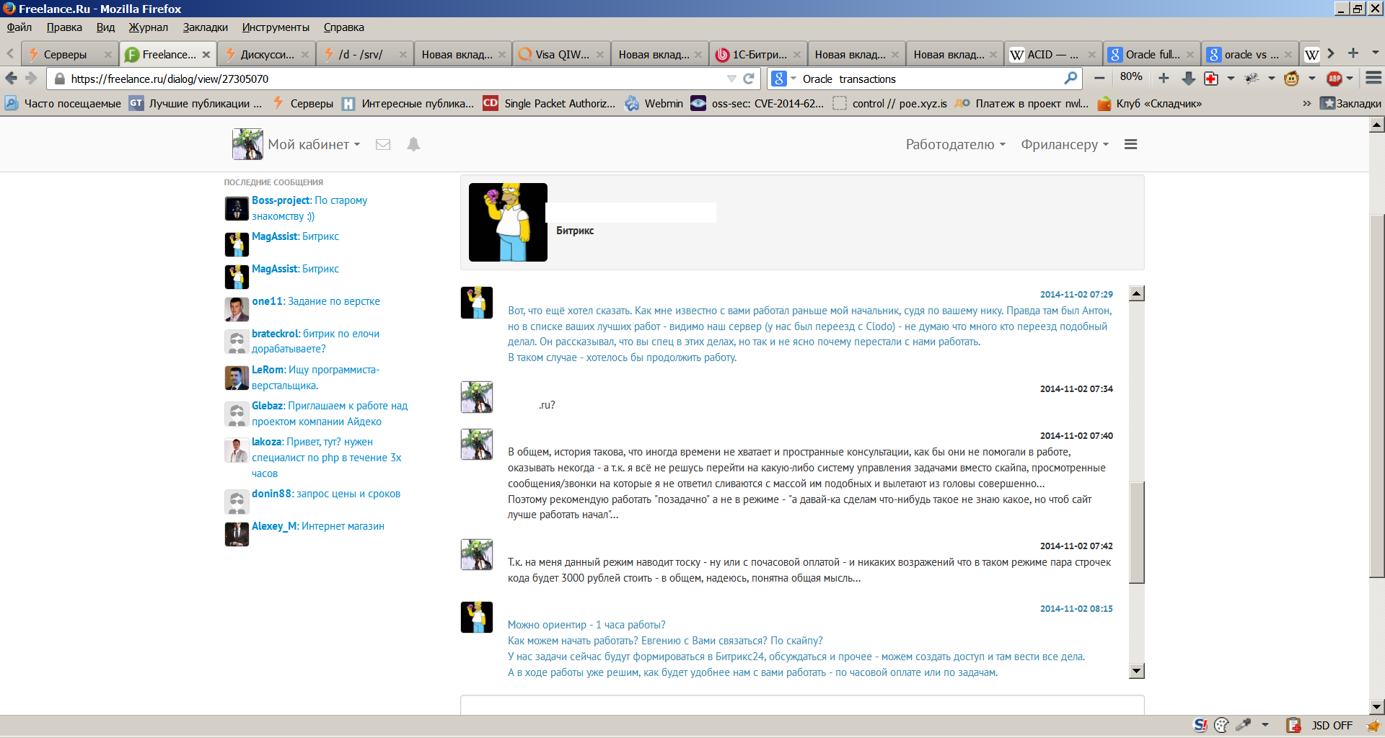This screenshot has width=1385, height=738.
Task: Open the Вид menu
Action: pyautogui.click(x=105, y=27)
